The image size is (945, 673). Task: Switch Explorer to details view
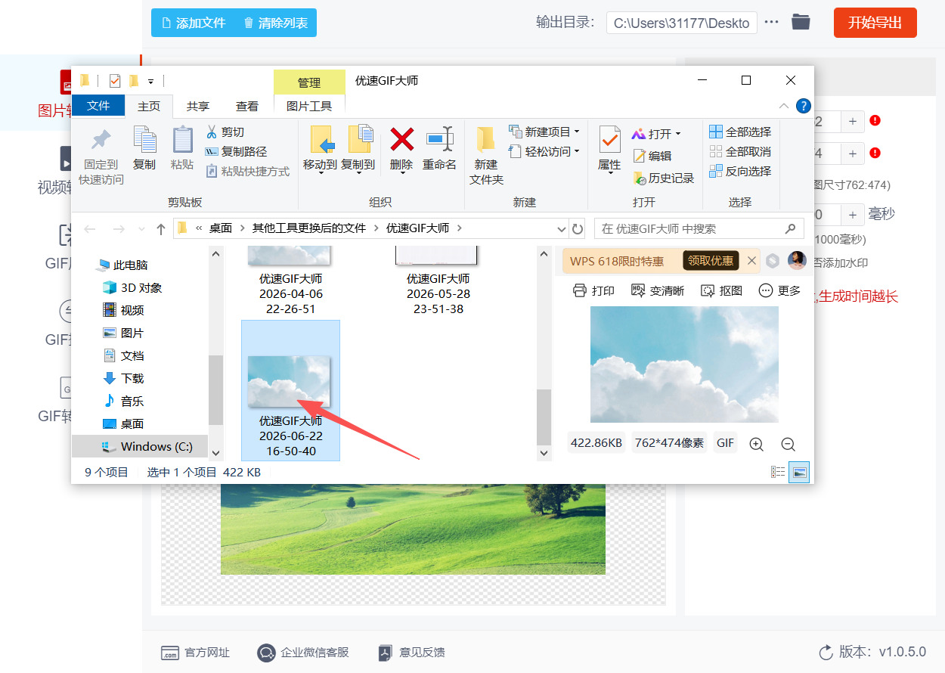click(778, 472)
